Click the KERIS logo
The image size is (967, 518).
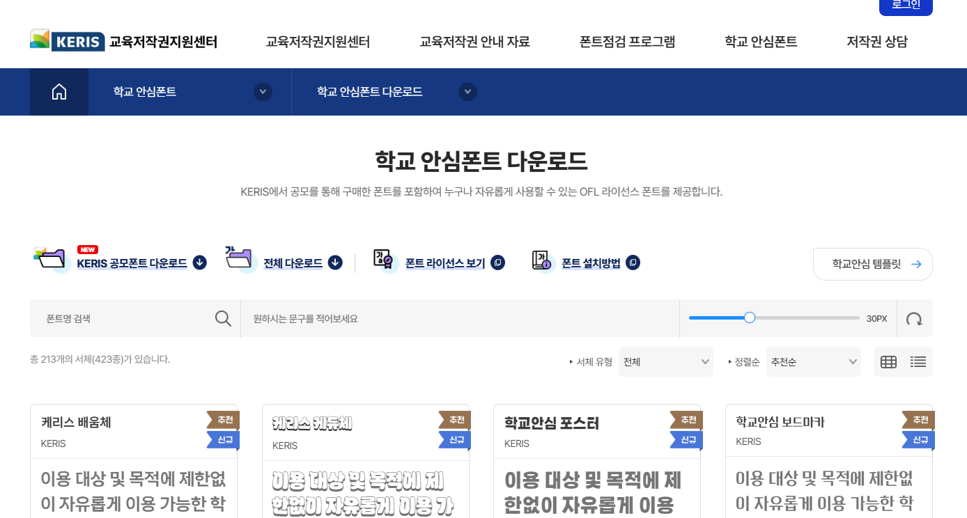coord(123,41)
